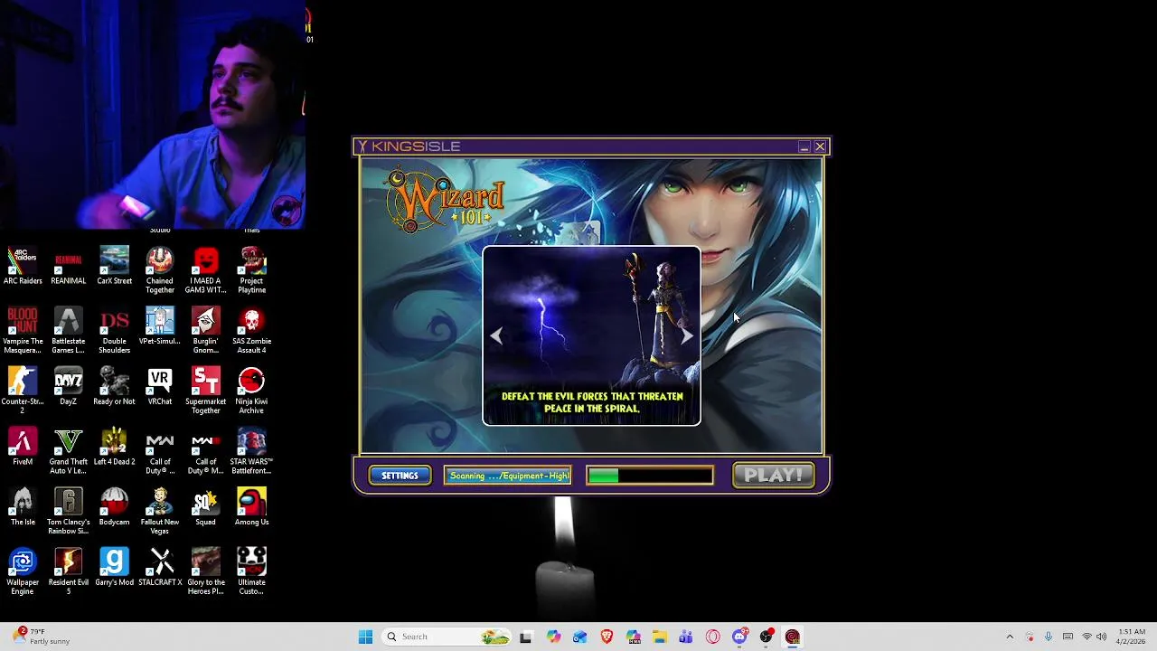1157x651 pixels.
Task: Open the Grand Theft Auto V shortcut
Action: pyautogui.click(x=69, y=452)
